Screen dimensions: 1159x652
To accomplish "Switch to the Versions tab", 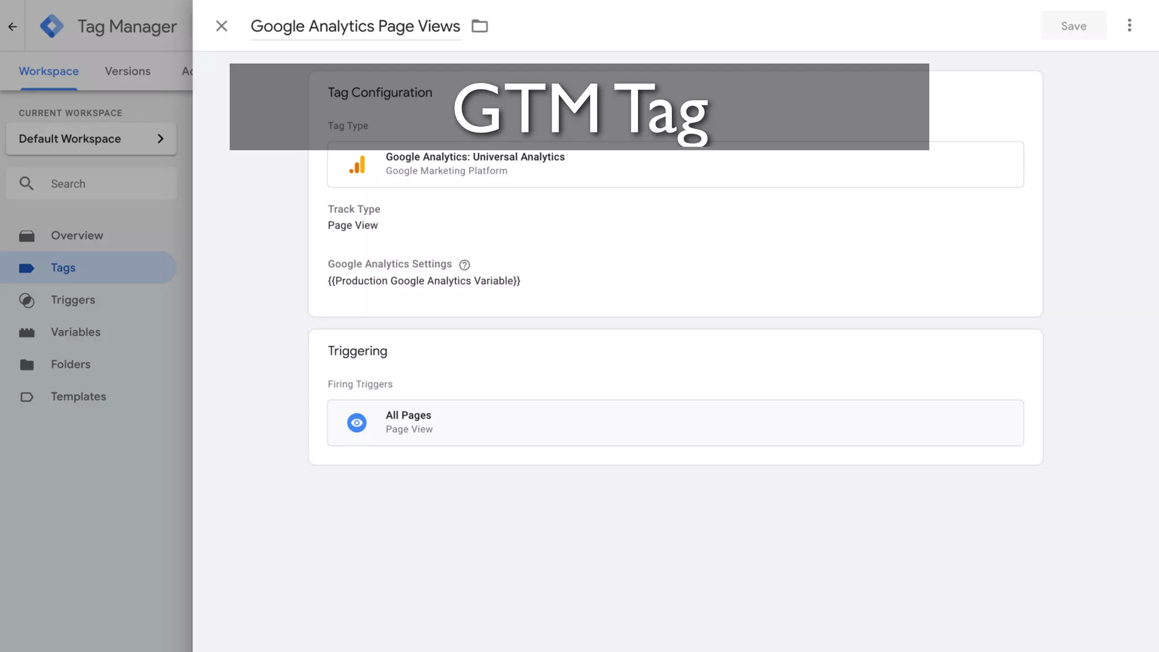I will [x=127, y=71].
